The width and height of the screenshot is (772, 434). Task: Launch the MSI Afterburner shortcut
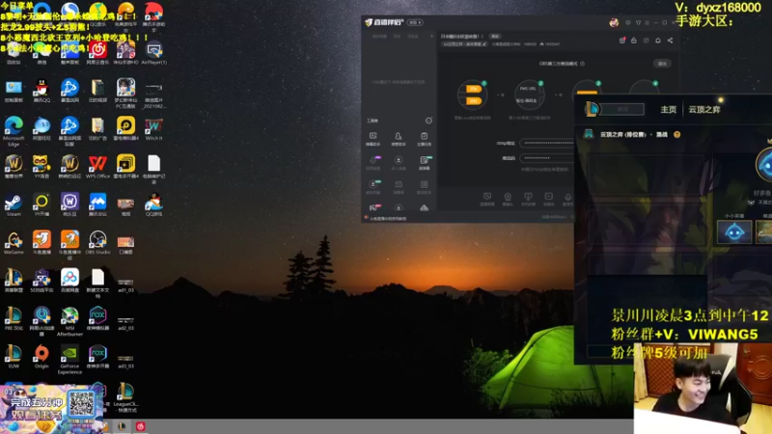pyautogui.click(x=69, y=321)
